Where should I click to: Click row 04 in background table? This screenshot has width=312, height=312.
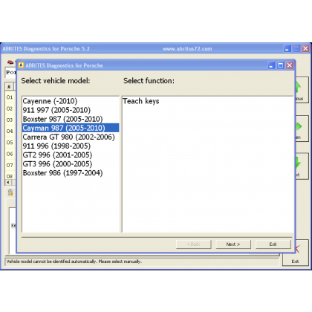pos(10,131)
